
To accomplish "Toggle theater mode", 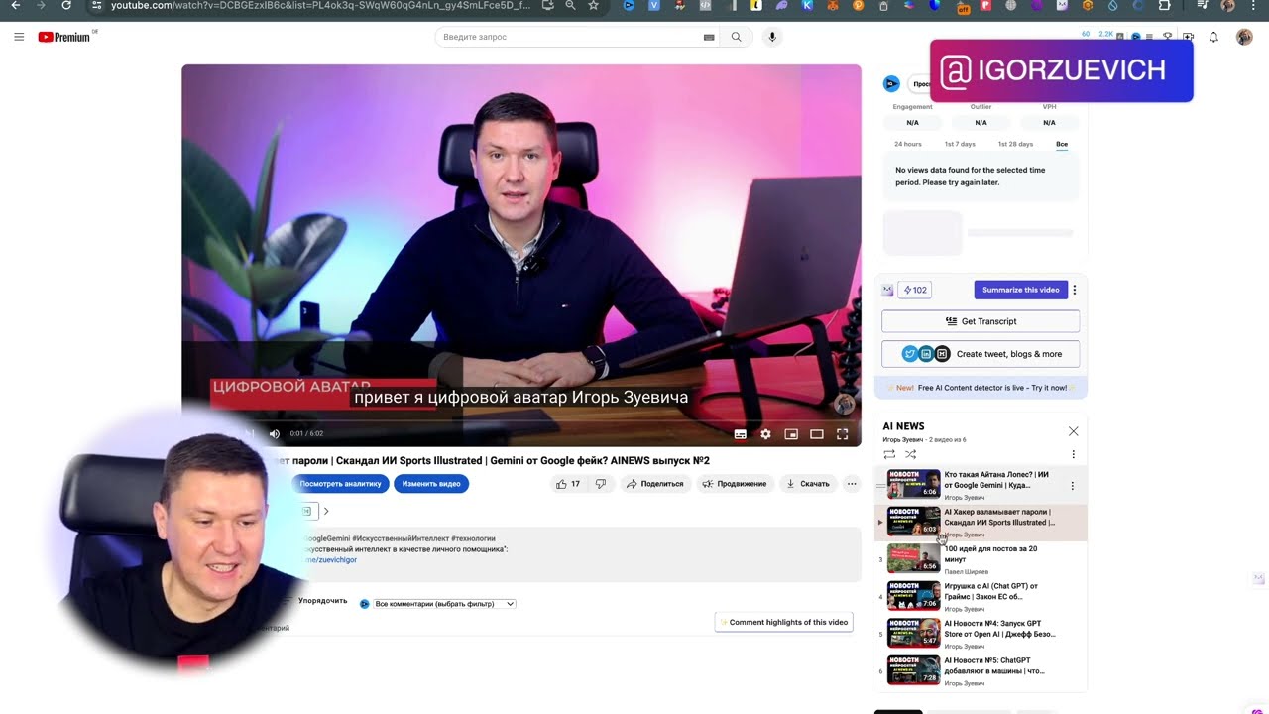I will [x=817, y=433].
